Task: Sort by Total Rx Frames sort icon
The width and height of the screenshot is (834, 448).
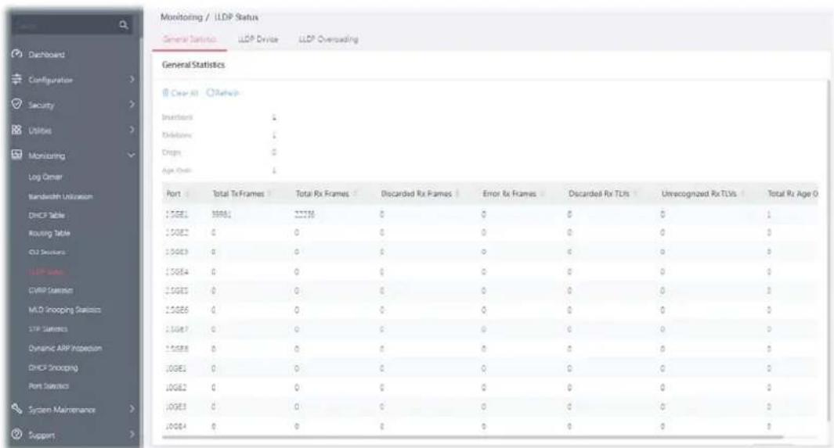Action: click(355, 194)
